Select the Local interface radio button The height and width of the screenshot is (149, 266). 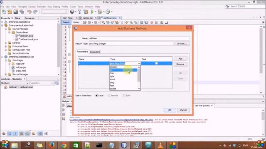tap(96, 96)
